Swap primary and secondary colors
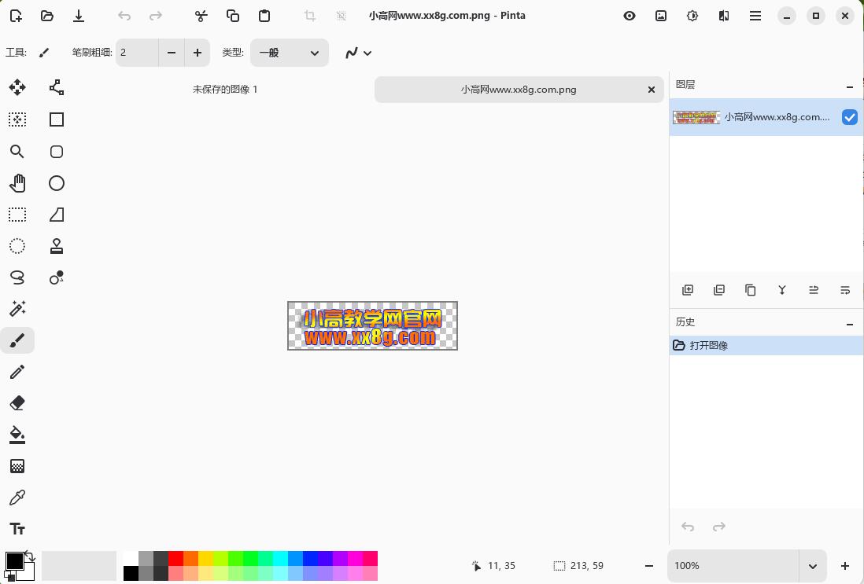The height and width of the screenshot is (584, 864). pyautogui.click(x=30, y=556)
